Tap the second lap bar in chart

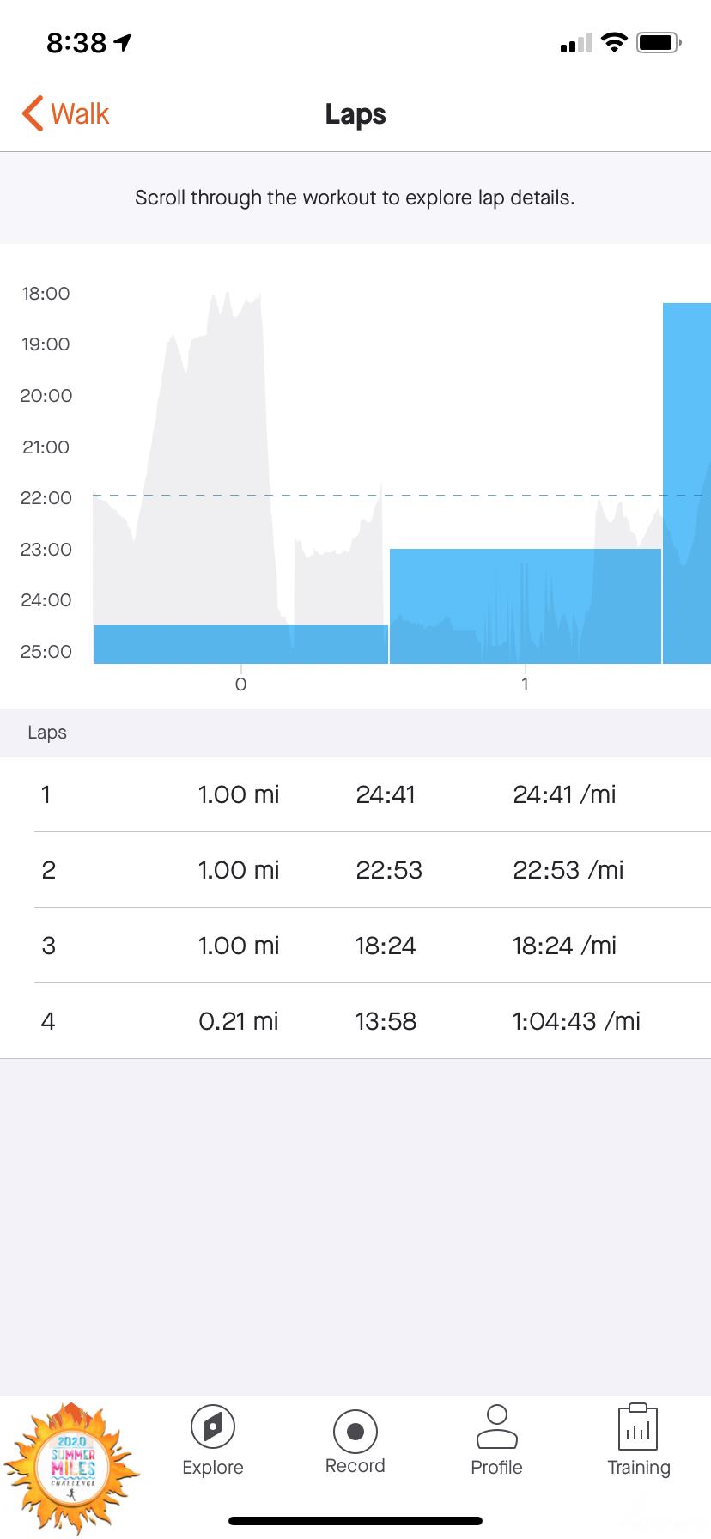(x=525, y=605)
